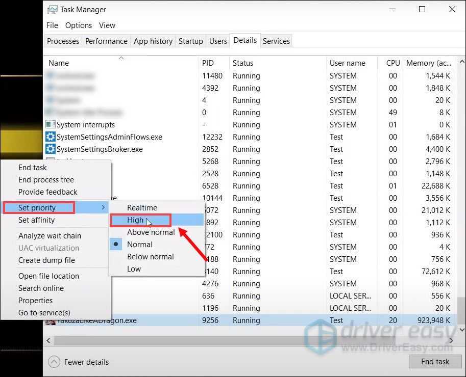Sort by Name column header
The image size is (466, 377).
tap(59, 63)
